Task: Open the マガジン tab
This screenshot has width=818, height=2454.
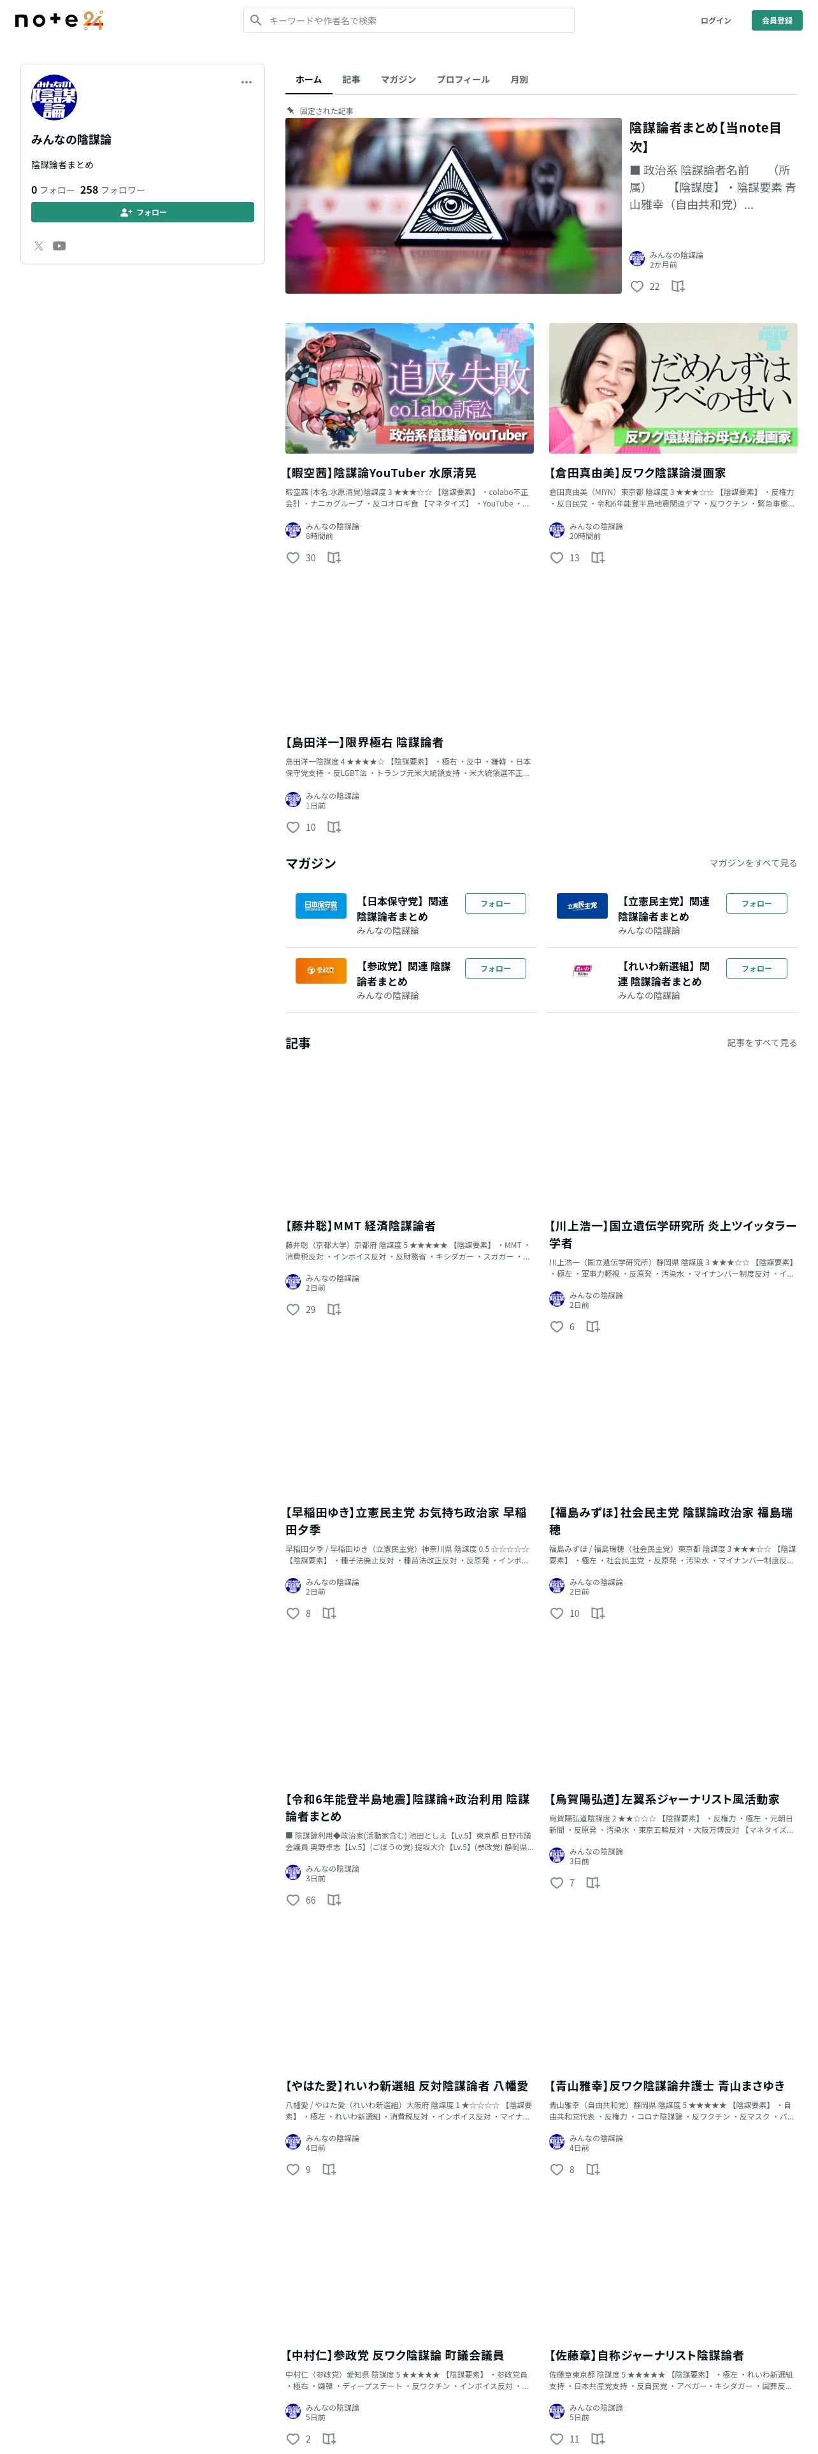Action: tap(398, 79)
